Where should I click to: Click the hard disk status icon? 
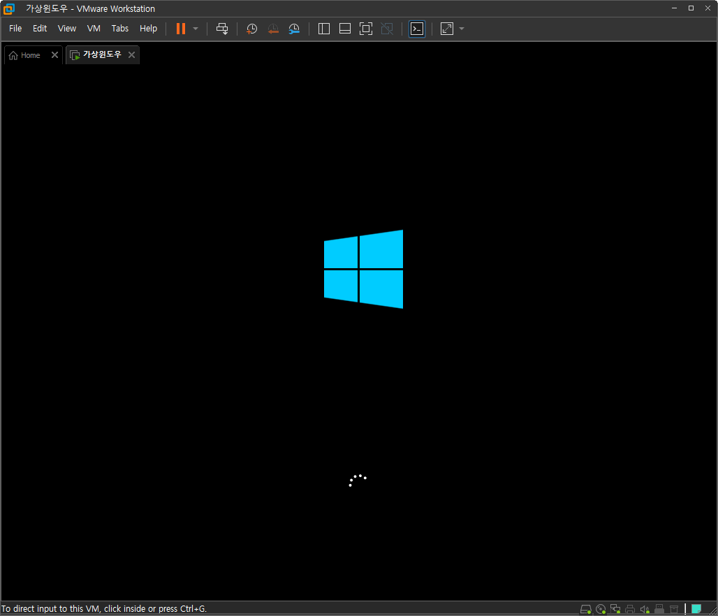pyautogui.click(x=586, y=609)
